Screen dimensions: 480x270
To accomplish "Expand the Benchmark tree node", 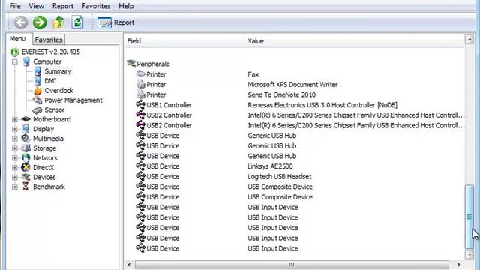I will 15,187.
